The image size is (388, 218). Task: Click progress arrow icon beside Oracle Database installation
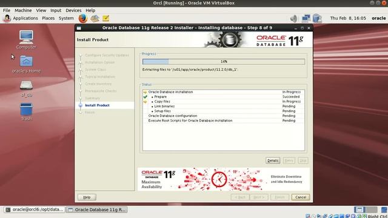click(x=145, y=92)
